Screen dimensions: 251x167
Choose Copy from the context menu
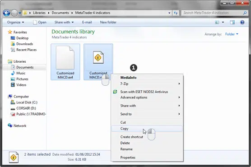(147, 129)
